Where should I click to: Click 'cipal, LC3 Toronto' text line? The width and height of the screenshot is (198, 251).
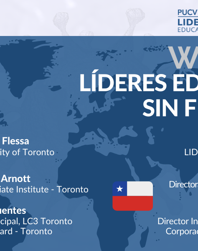point(36,222)
